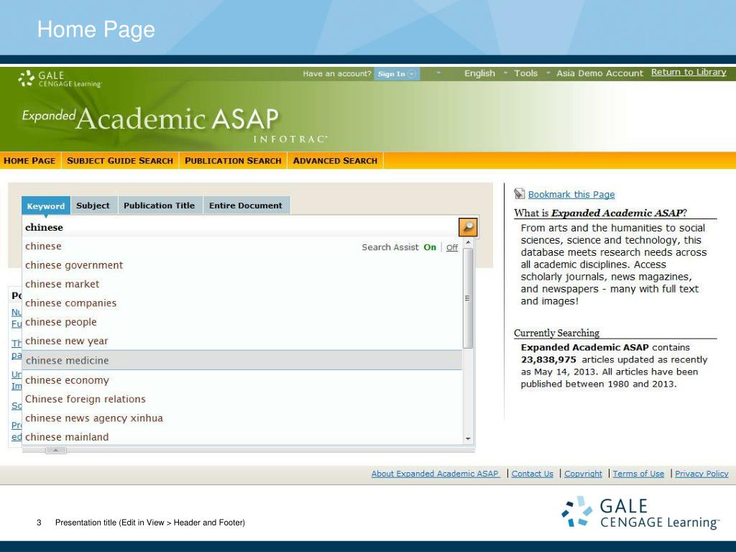Image resolution: width=736 pixels, height=552 pixels.
Task: Go to Home Page navigation item
Action: [29, 160]
